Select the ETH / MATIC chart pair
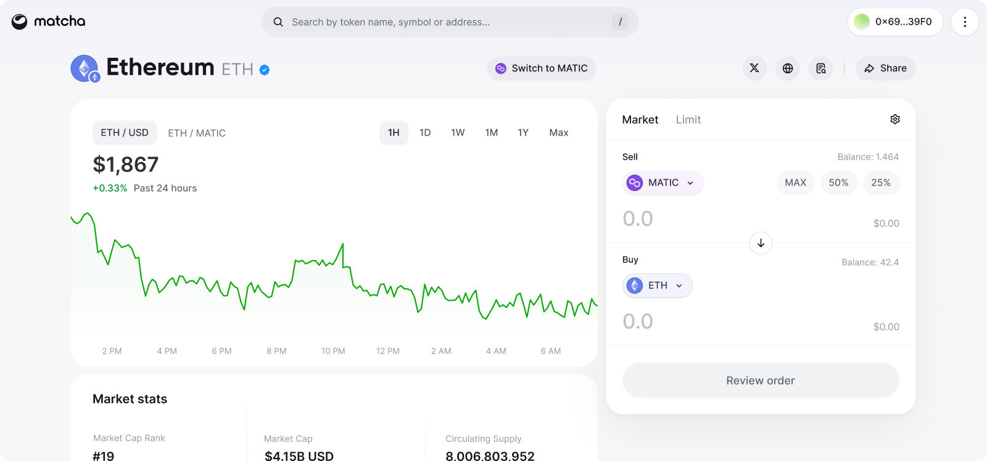 click(x=197, y=133)
